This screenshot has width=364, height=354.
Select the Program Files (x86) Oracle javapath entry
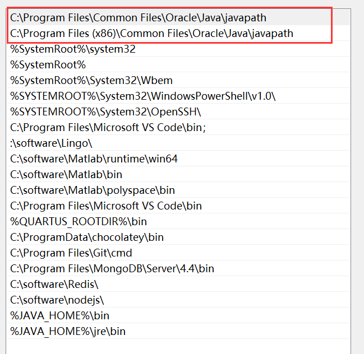[178, 33]
